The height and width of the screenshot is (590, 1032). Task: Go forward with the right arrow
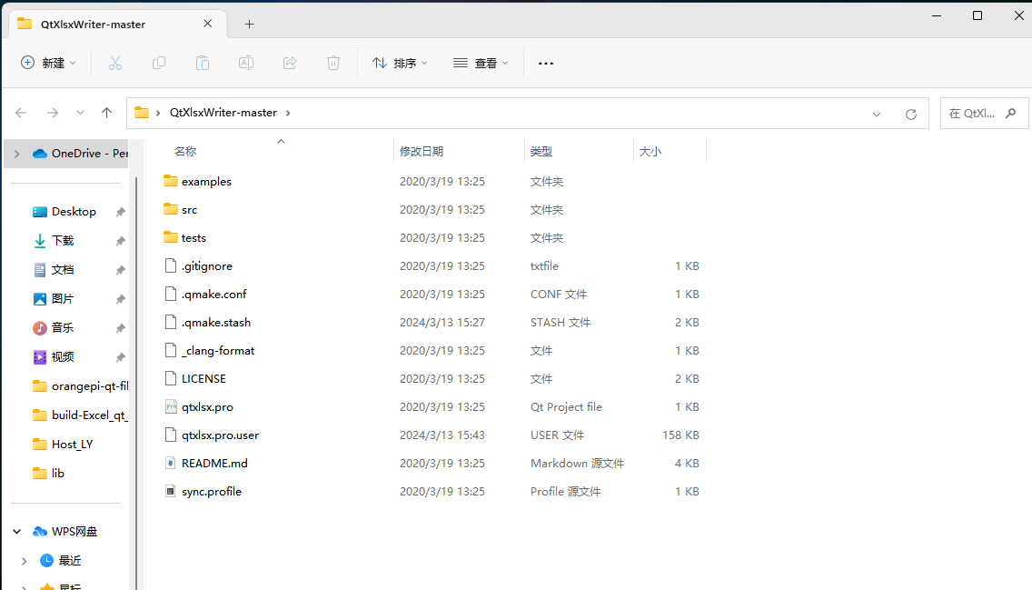point(53,113)
